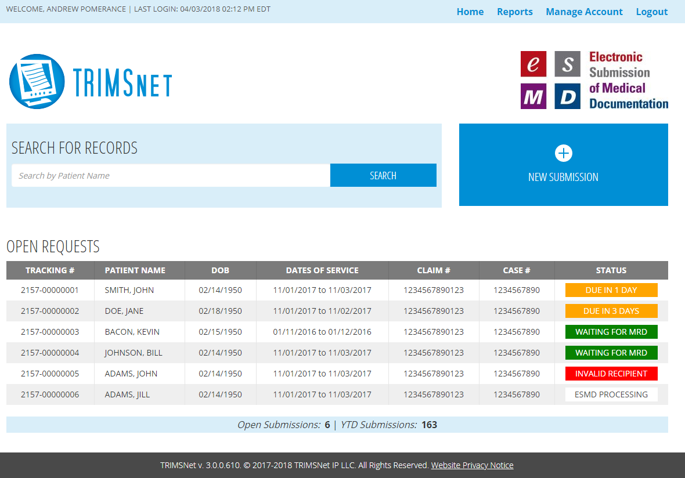The image size is (685, 478).
Task: Select the Status column header
Action: tap(611, 270)
